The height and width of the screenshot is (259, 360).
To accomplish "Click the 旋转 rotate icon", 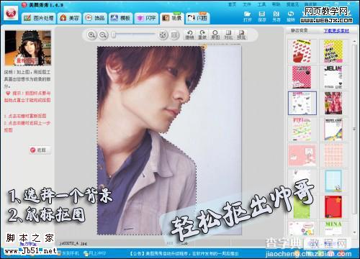I will [291, 17].
